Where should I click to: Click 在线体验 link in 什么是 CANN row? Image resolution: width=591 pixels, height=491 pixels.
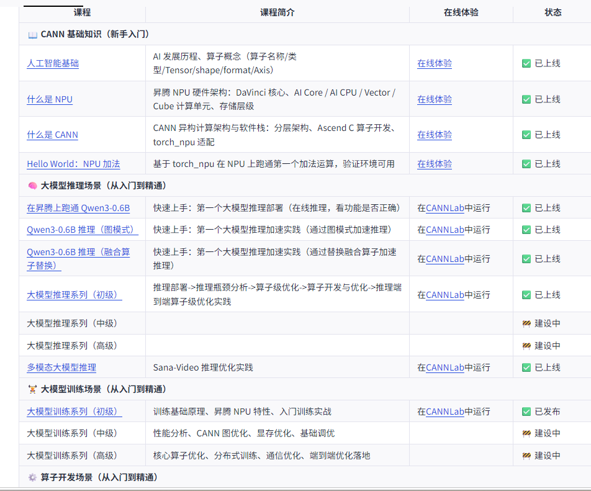435,135
